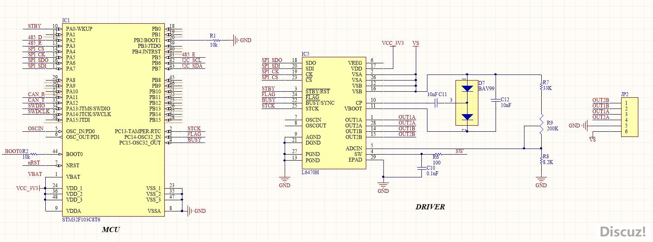The width and height of the screenshot is (653, 242).
Task: Click the BUSY net label on IC5
Action: (x=269, y=100)
